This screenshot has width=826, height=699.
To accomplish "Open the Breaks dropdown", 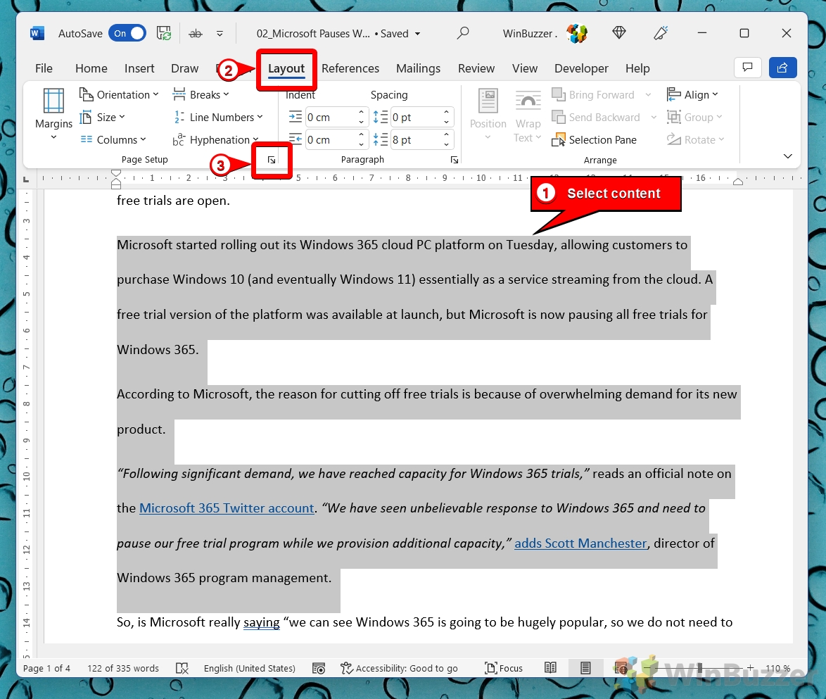I will 201,95.
